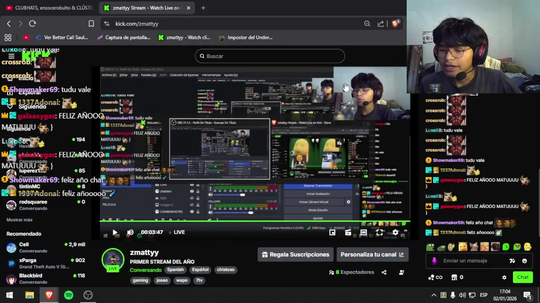The width and height of the screenshot is (540, 303).
Task: Reload the Kick page
Action: [x=32, y=24]
